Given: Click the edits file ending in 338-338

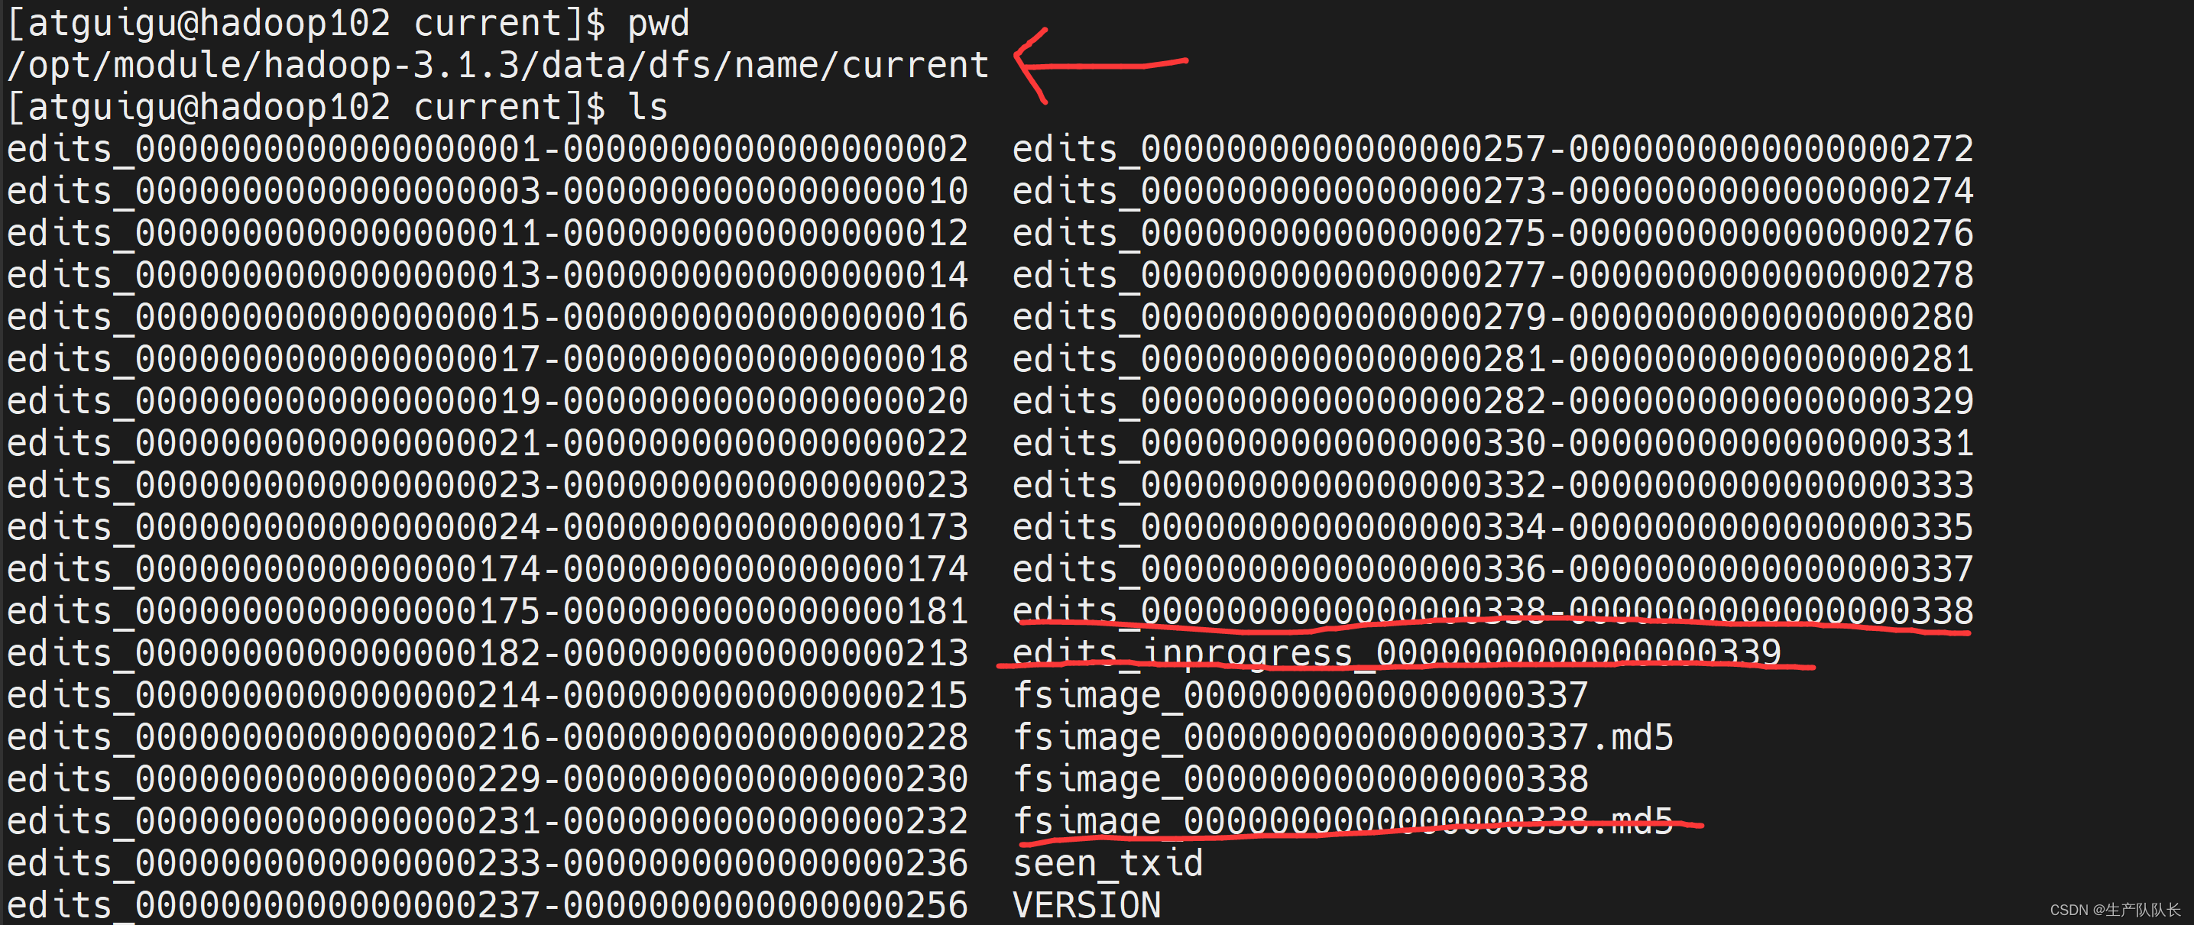Looking at the screenshot, I should (1492, 611).
